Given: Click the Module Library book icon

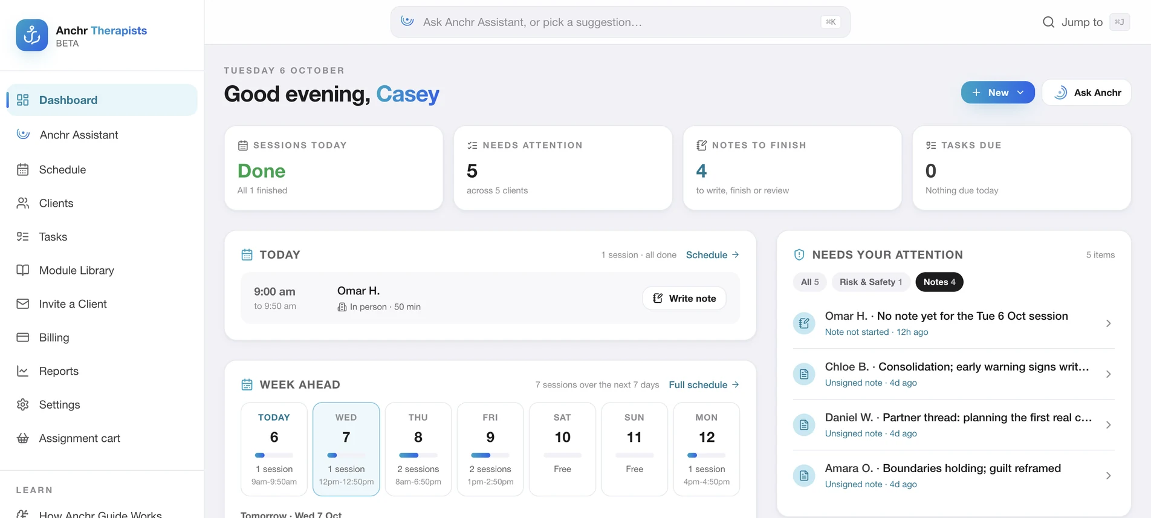Looking at the screenshot, I should (23, 270).
